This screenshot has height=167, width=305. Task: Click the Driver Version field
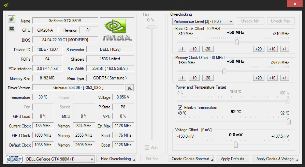[x=78, y=88]
